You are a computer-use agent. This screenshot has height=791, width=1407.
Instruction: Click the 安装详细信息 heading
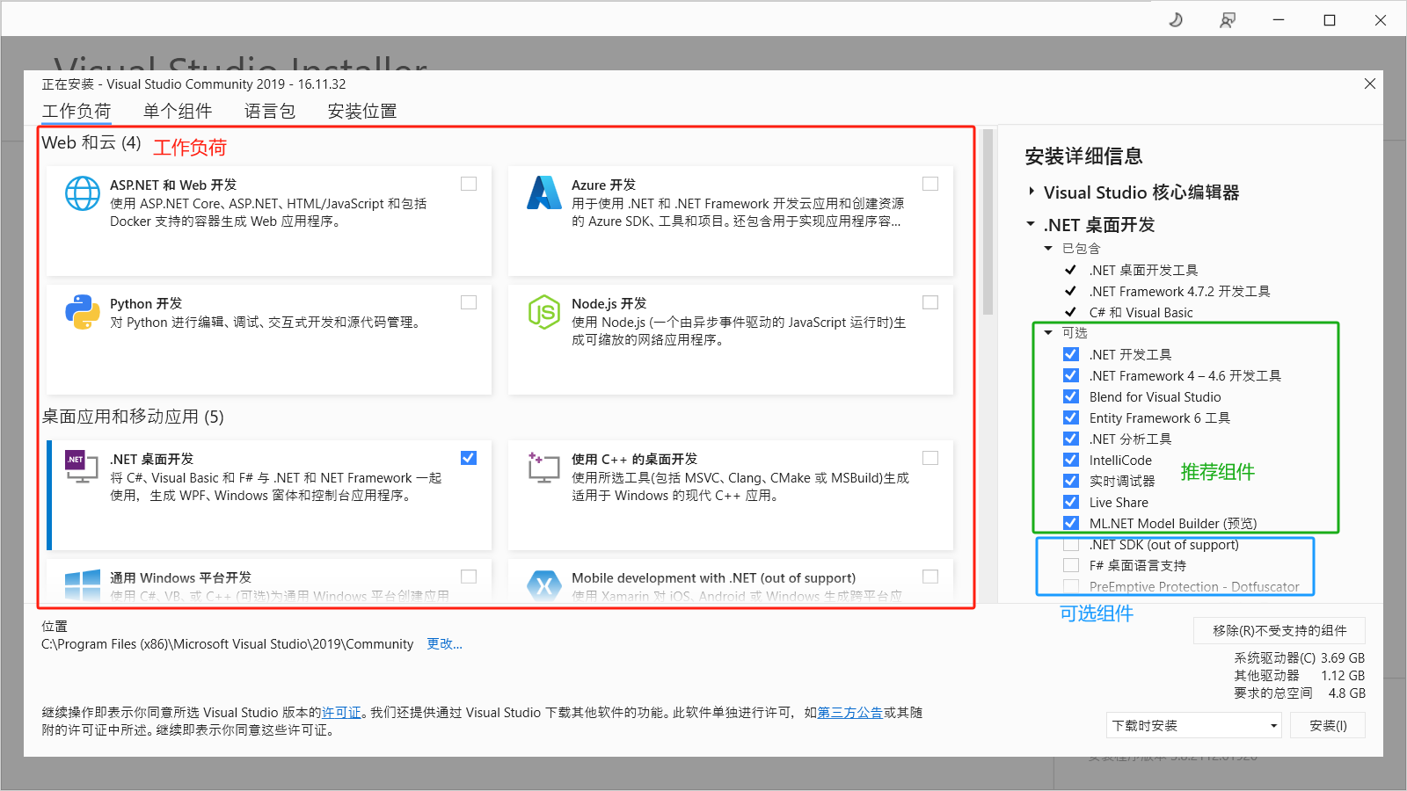click(x=1083, y=156)
